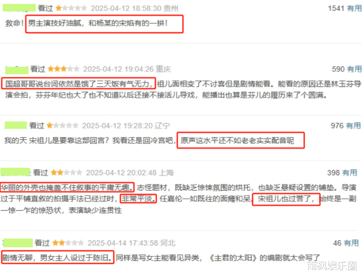362x277 pixels.
Task: Click the three-star rating on the Chongqing review
Action: click(x=63, y=69)
